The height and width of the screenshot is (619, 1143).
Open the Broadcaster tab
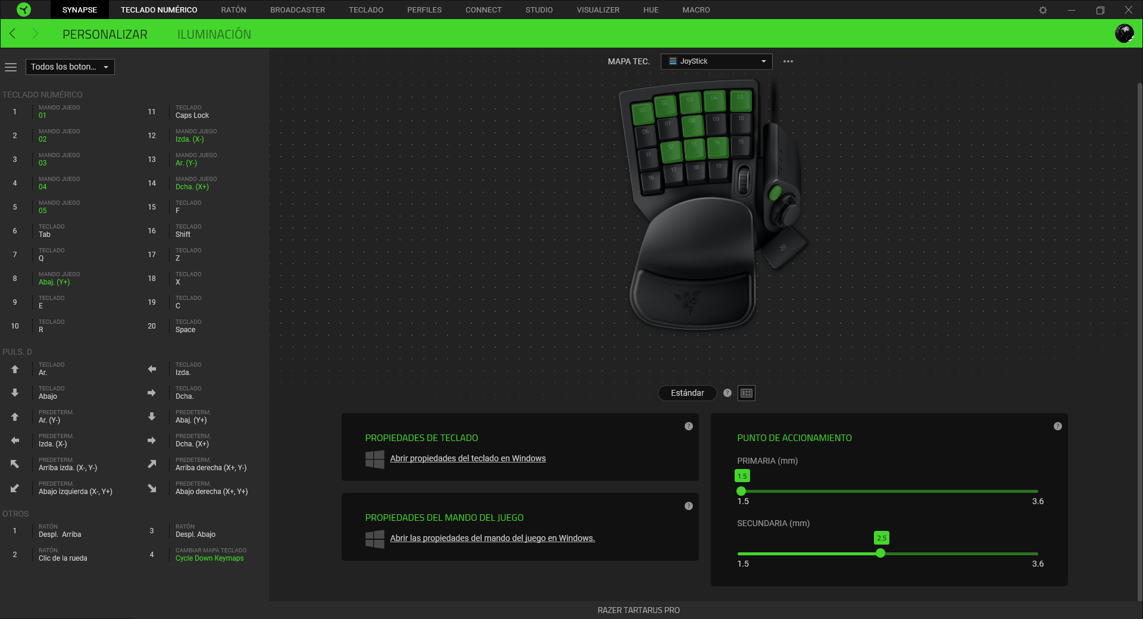click(x=298, y=10)
